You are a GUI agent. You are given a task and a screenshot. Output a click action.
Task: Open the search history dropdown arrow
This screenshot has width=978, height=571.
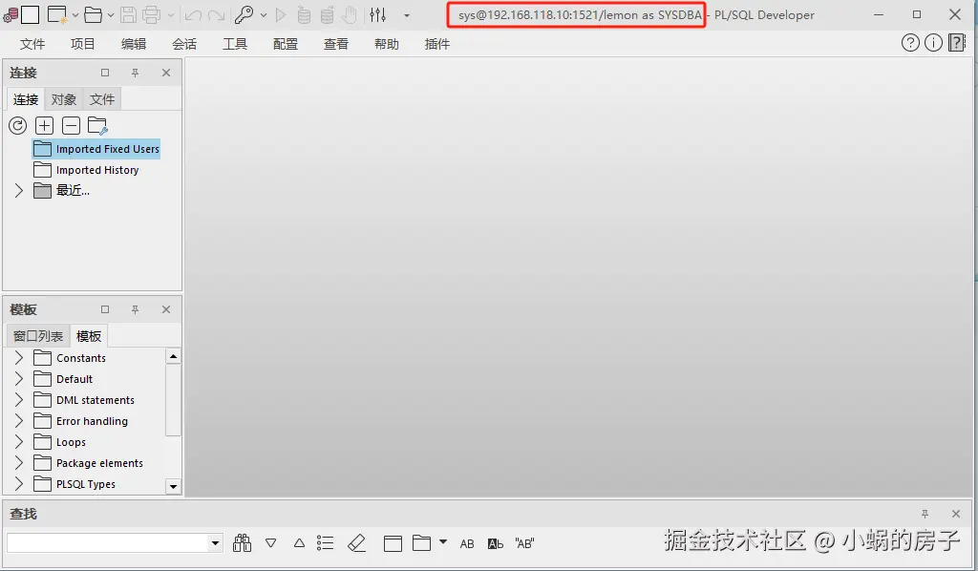[215, 543]
